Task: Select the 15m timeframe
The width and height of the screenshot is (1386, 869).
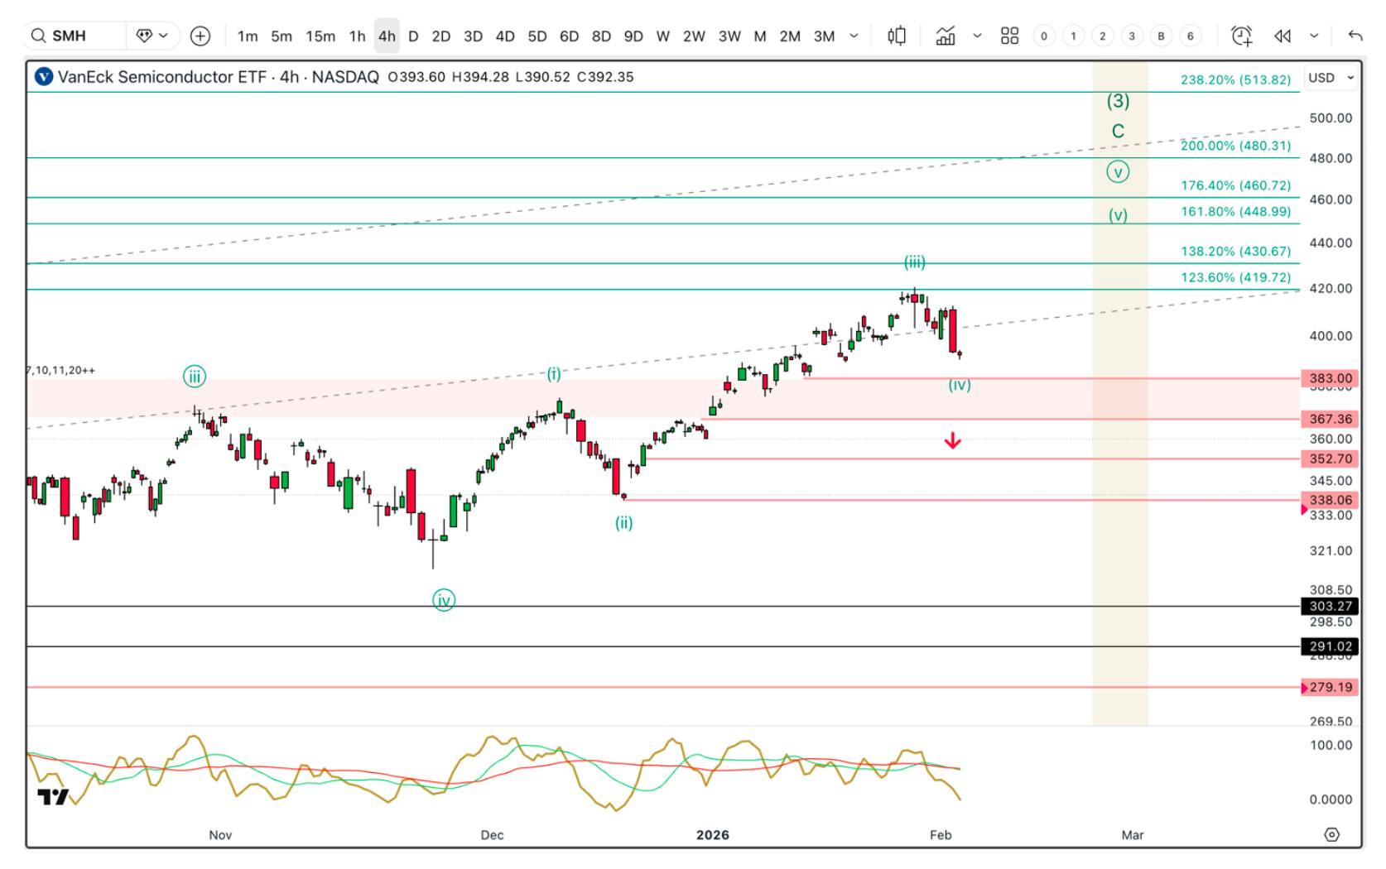Action: (x=320, y=36)
